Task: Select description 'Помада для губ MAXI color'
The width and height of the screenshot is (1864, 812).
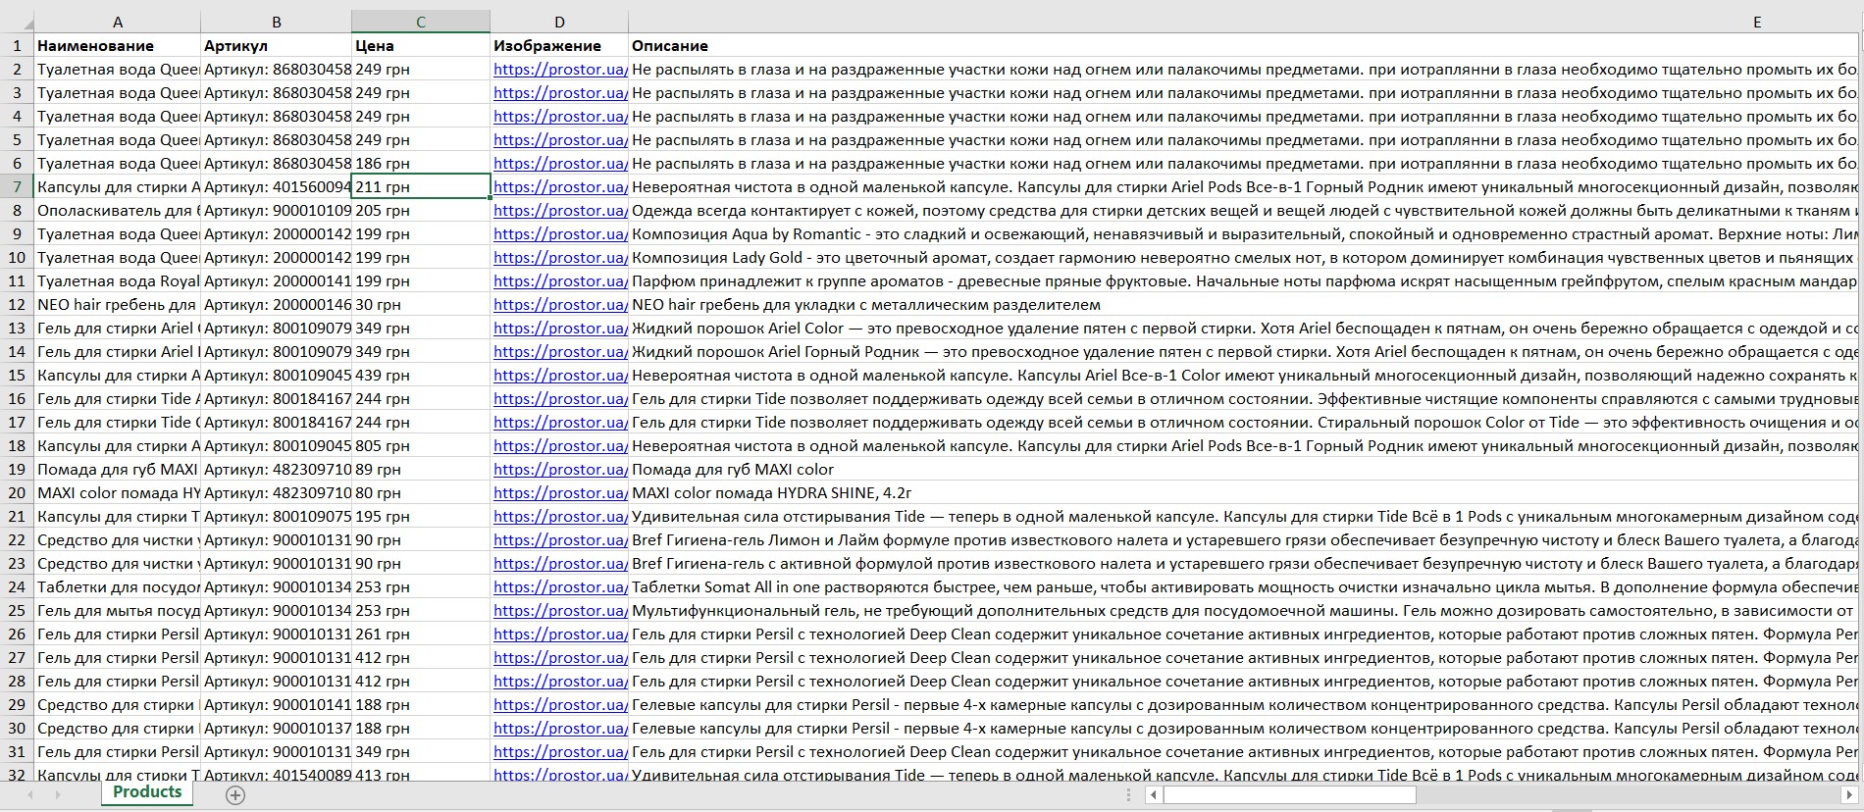Action: (1244, 469)
